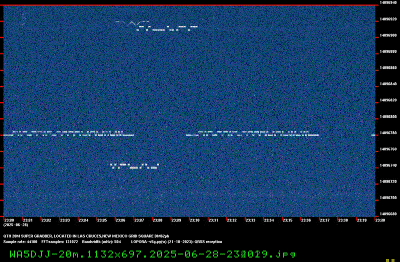Select the 14096680 frequency label
Image resolution: width=400 pixels, height=262 pixels.
point(388,214)
